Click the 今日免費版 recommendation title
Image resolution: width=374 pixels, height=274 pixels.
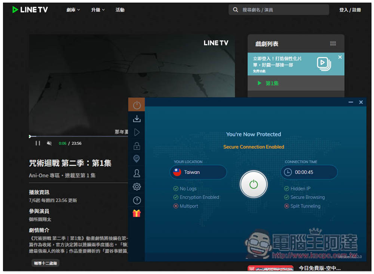pyautogui.click(x=320, y=268)
